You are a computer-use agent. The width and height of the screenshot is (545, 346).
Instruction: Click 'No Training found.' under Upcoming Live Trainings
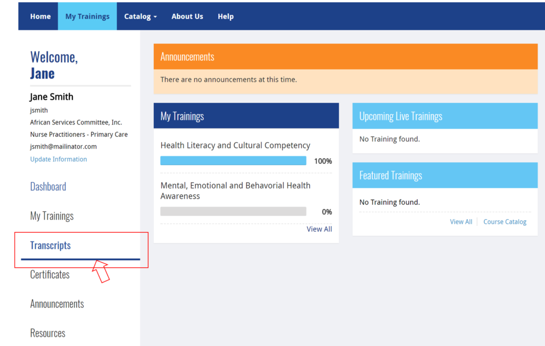[x=389, y=139]
